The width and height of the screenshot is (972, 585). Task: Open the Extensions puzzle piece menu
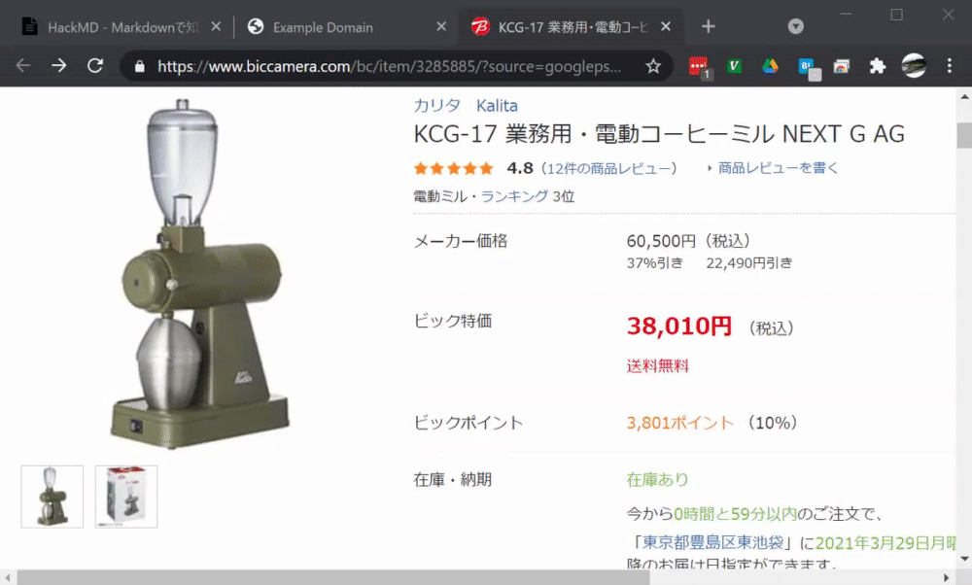pos(877,66)
